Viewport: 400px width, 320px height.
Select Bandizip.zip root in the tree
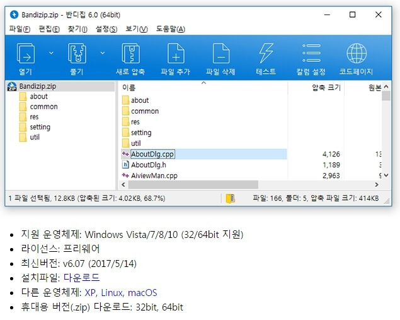[x=38, y=86]
